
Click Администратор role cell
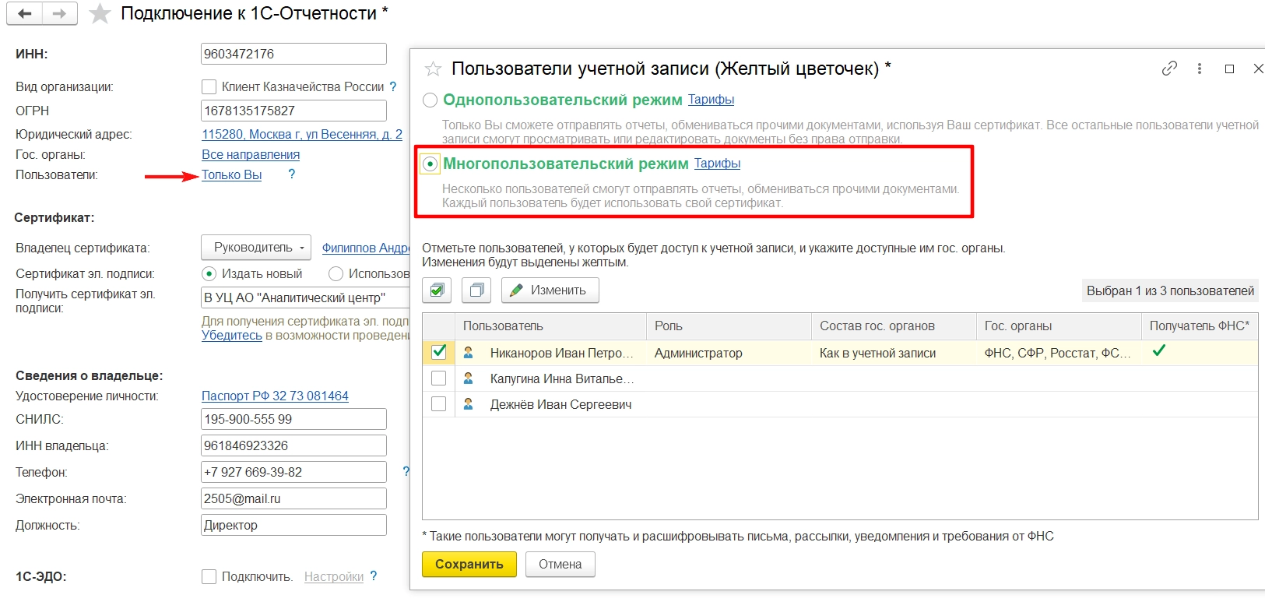click(x=728, y=353)
